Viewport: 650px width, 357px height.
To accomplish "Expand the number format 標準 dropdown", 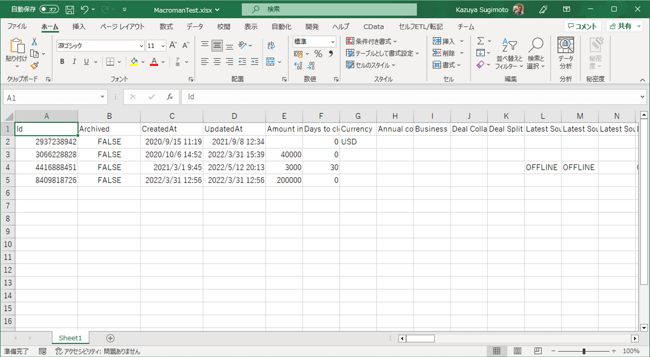I will tap(333, 42).
